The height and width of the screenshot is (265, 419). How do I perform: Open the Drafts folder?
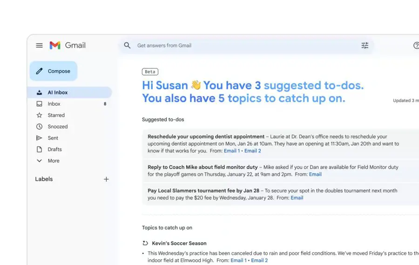click(x=54, y=149)
